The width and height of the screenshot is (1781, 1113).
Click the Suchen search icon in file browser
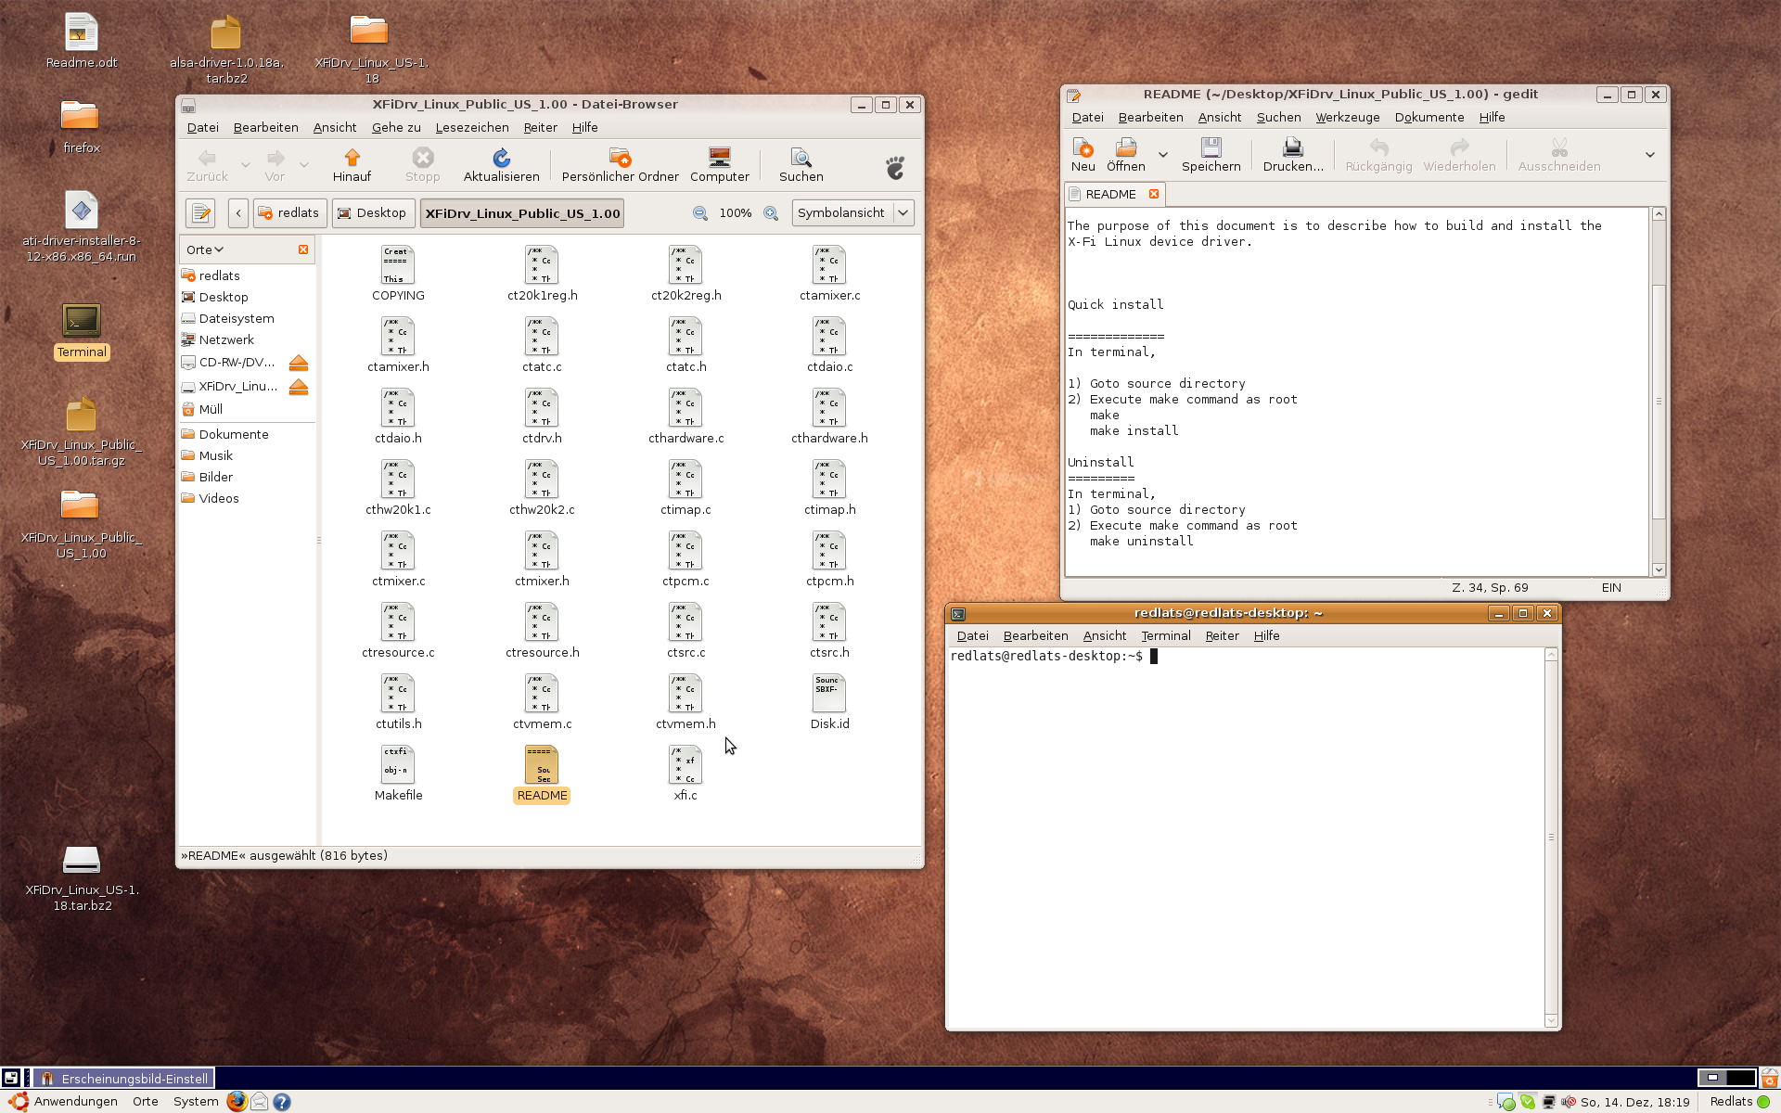[801, 158]
